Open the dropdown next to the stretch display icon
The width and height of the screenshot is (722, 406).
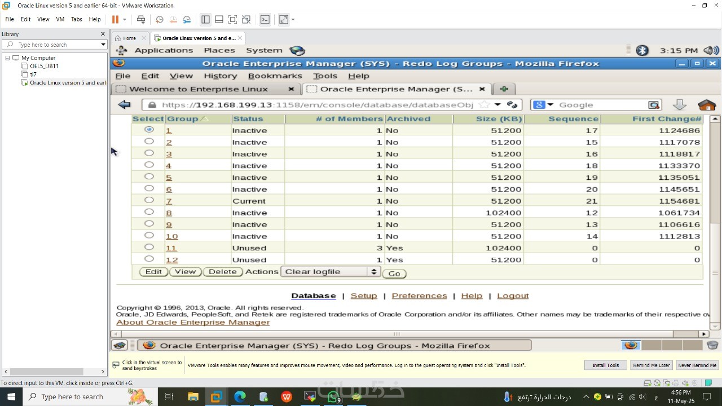pyautogui.click(x=293, y=19)
